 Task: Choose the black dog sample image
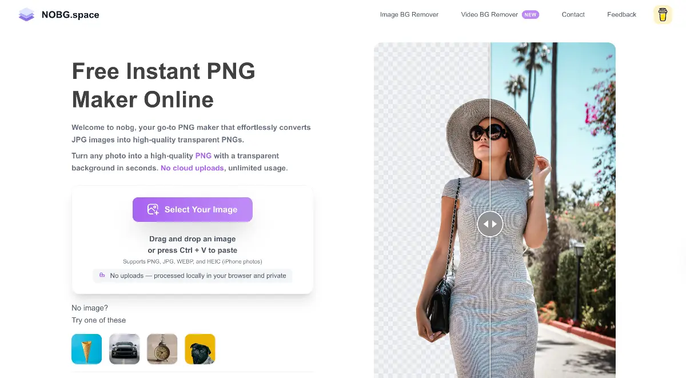pos(200,349)
